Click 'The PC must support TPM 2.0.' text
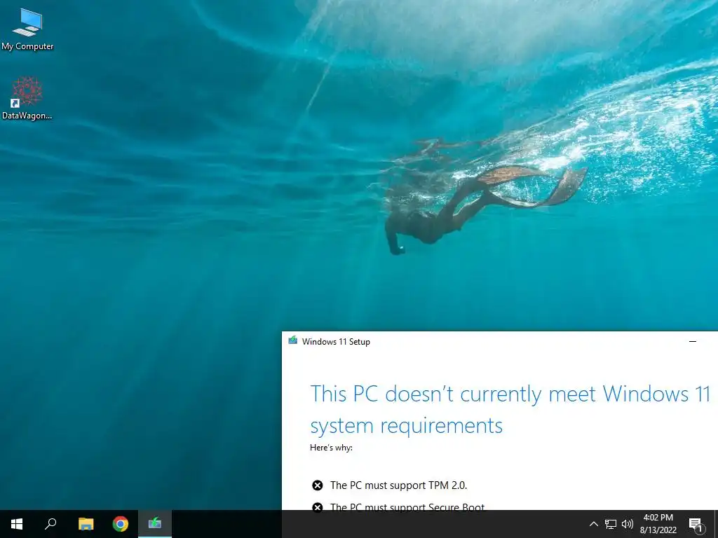Image resolution: width=718 pixels, height=538 pixels. (398, 485)
